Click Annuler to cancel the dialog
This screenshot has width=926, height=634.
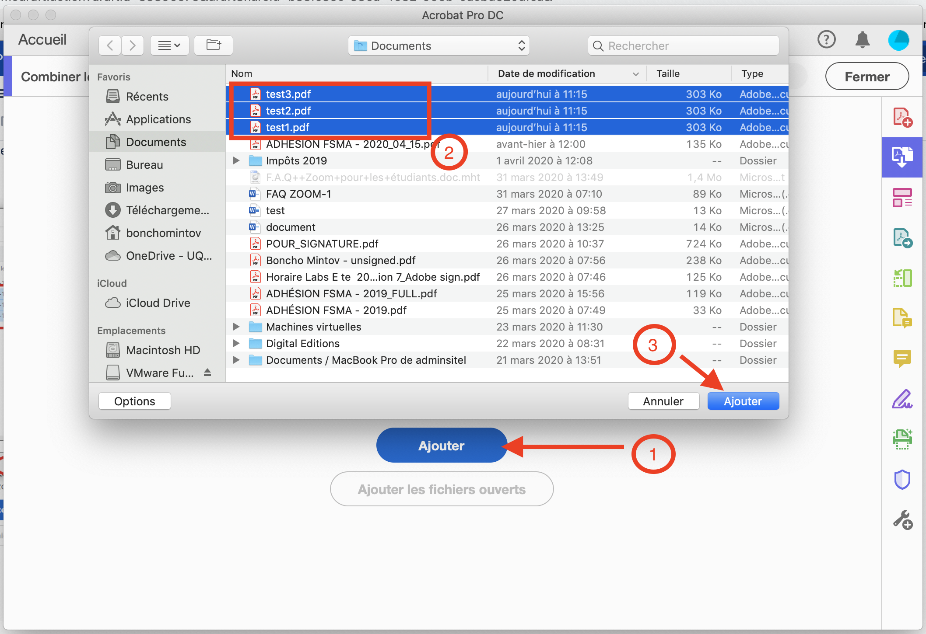(663, 401)
